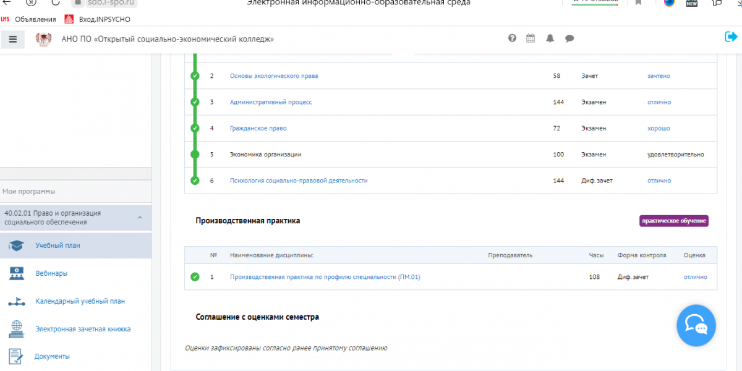Open Учебный план in sidebar

58,245
